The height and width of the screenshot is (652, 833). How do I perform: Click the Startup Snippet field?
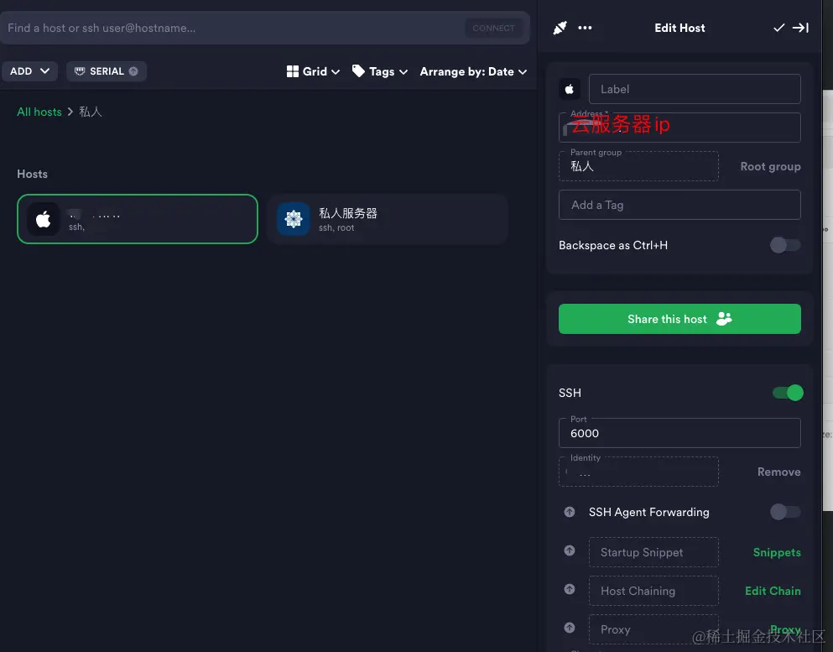[653, 552]
